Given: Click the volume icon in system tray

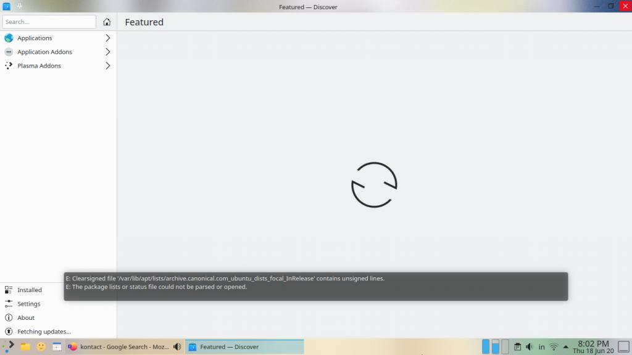Looking at the screenshot, I should coord(529,347).
